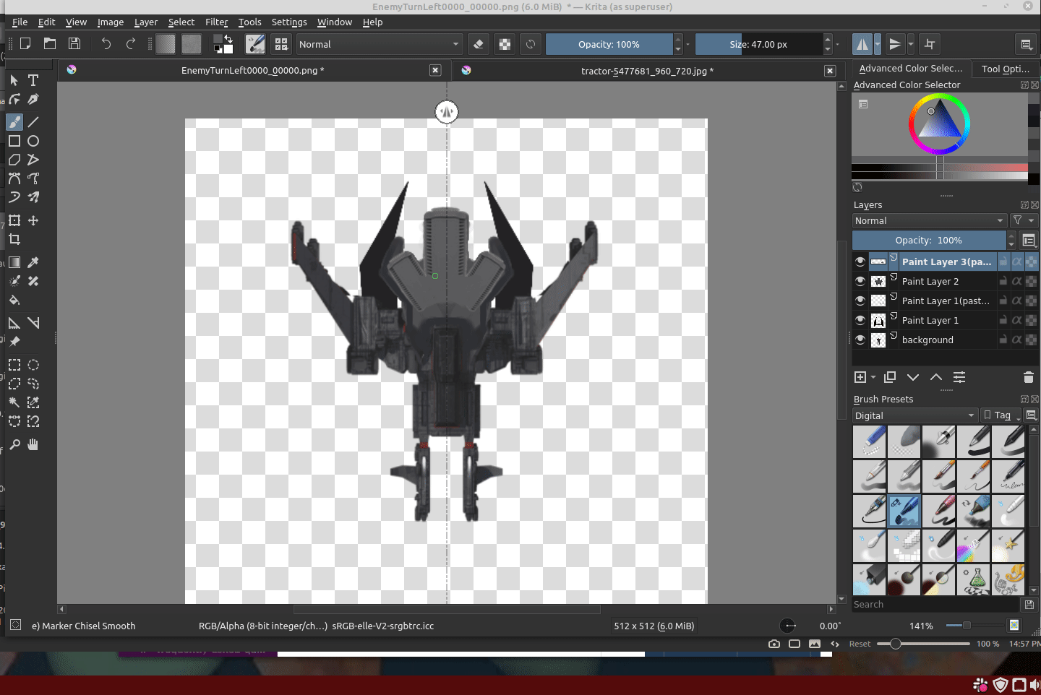Viewport: 1041px width, 695px height.
Task: Pick the Elliptical selection tool
Action: [33, 365]
